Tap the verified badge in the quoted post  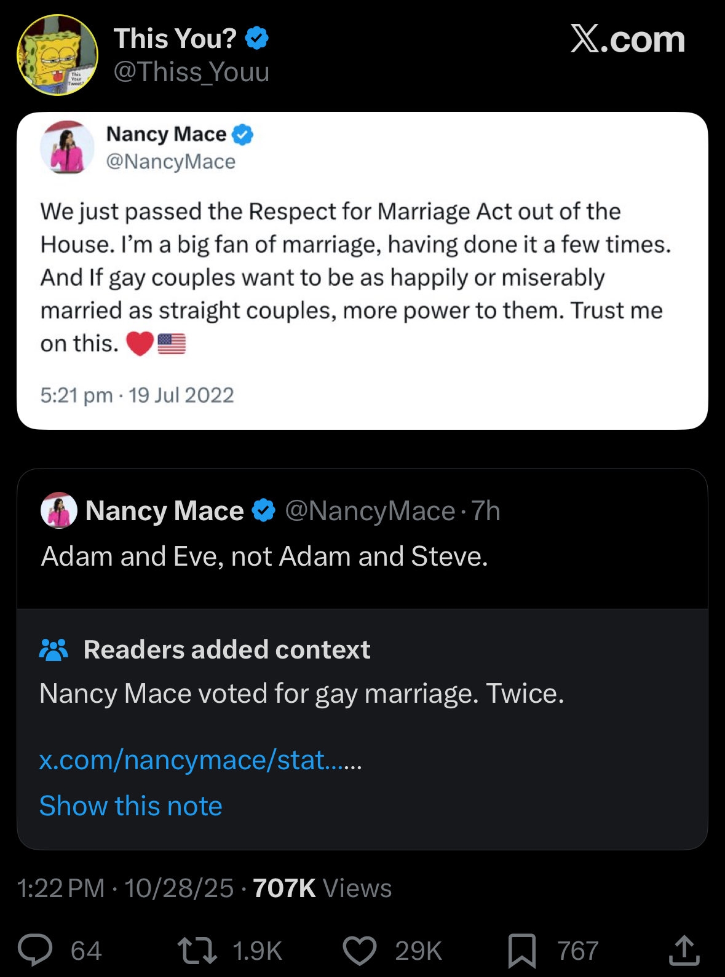click(x=264, y=510)
